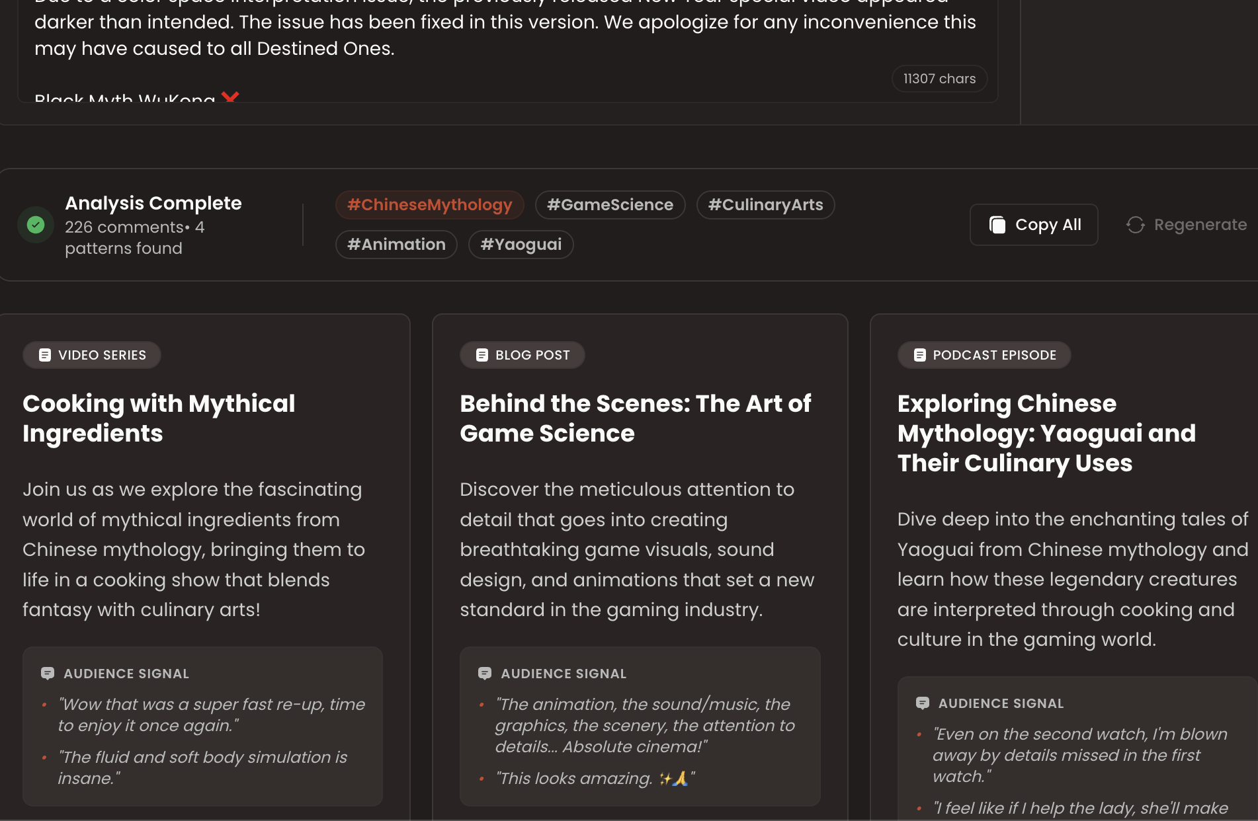Viewport: 1258px width, 821px height.
Task: Click the speech bubble icon in Game Science Audience Signal
Action: point(485,673)
